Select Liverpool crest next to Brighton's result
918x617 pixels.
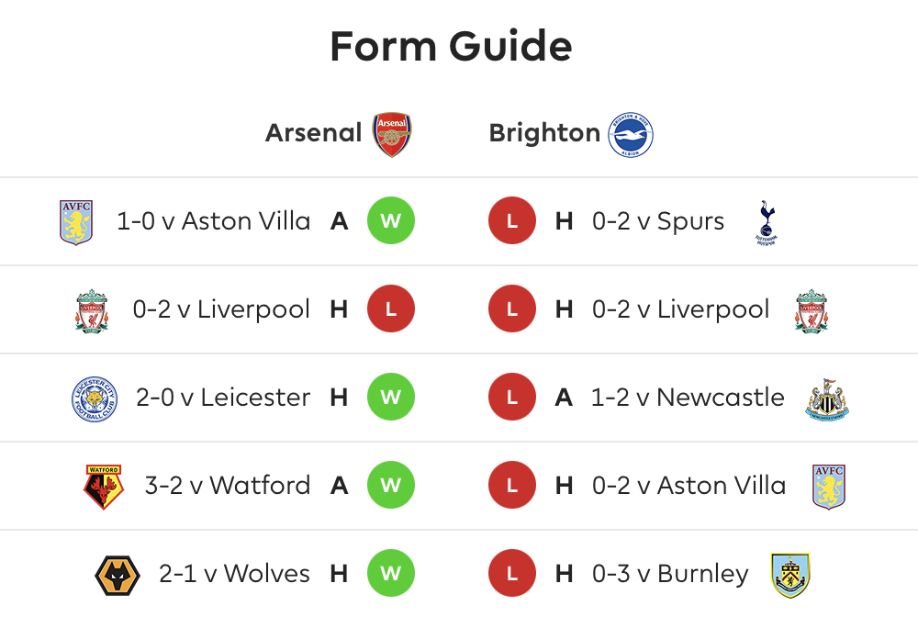point(812,311)
